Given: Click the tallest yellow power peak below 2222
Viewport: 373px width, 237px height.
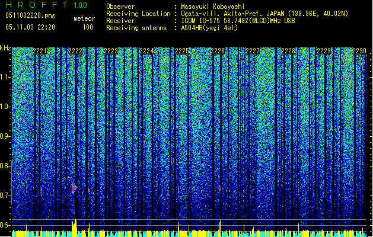Looking at the screenshot, I should point(75,228).
